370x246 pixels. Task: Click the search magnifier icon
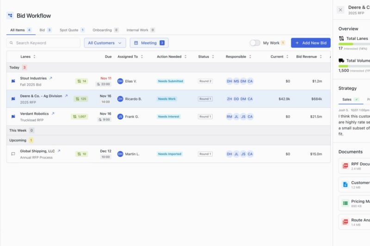pos(11,43)
